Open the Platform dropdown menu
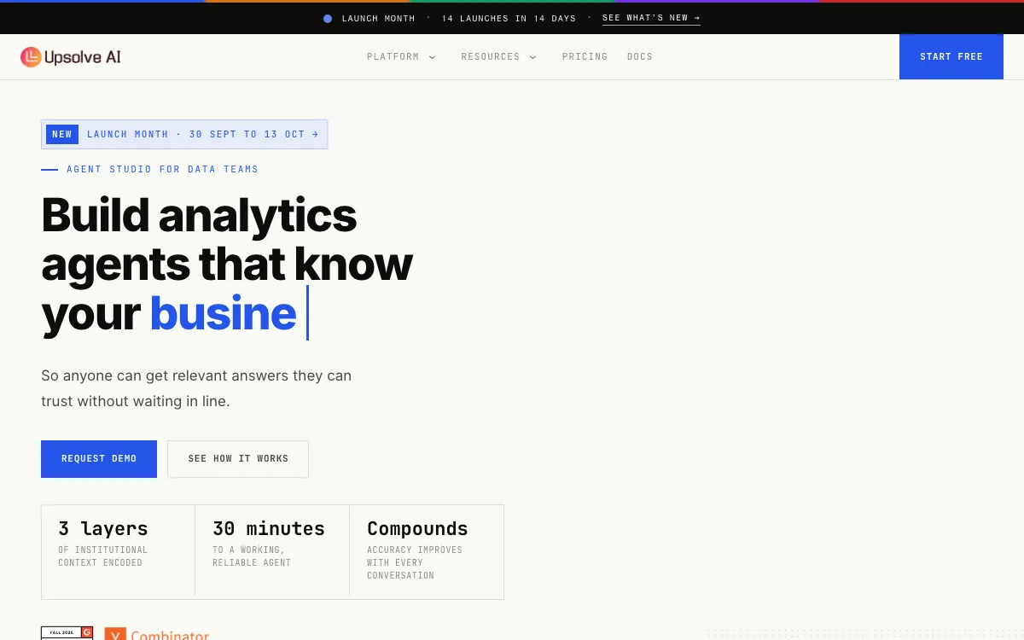1024x640 pixels. pyautogui.click(x=401, y=57)
